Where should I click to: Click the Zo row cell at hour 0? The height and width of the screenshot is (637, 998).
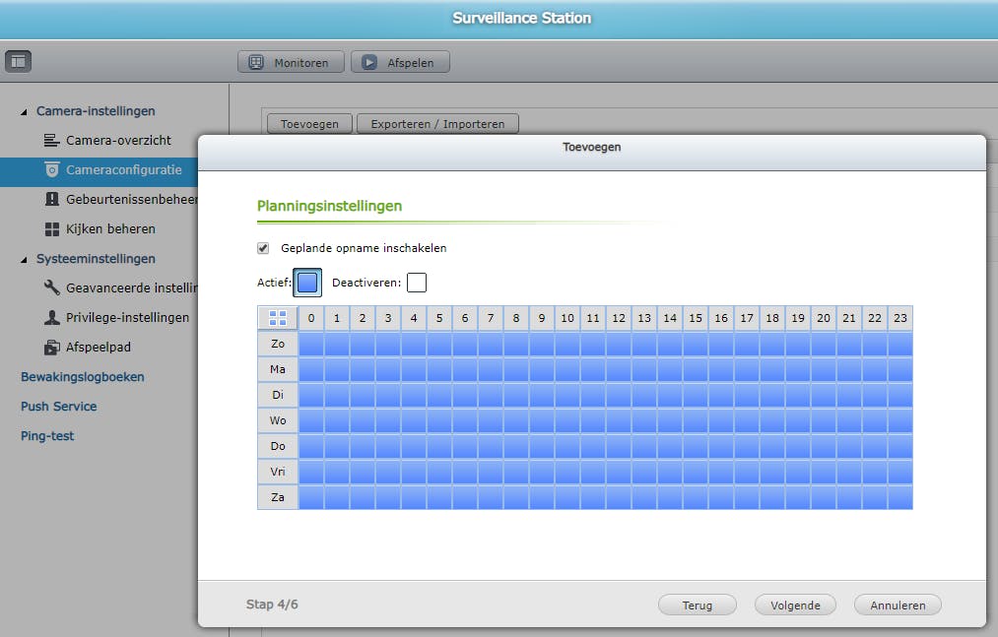pyautogui.click(x=311, y=344)
